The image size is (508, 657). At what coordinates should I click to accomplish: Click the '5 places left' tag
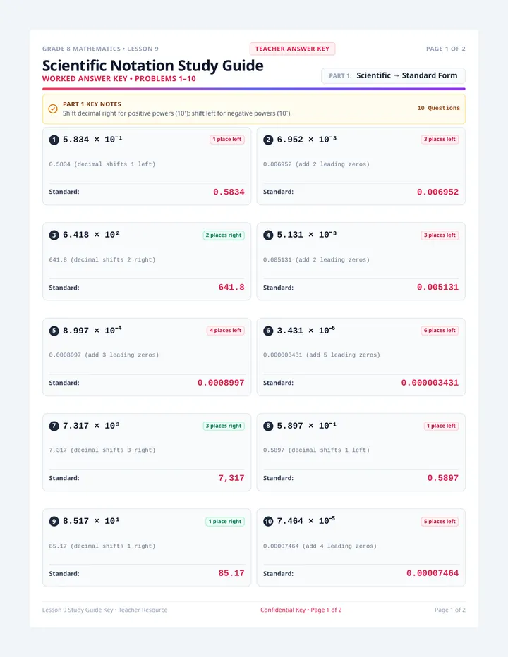coord(440,521)
